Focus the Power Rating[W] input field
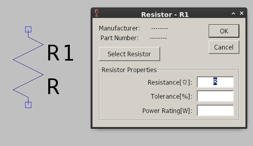 point(215,110)
